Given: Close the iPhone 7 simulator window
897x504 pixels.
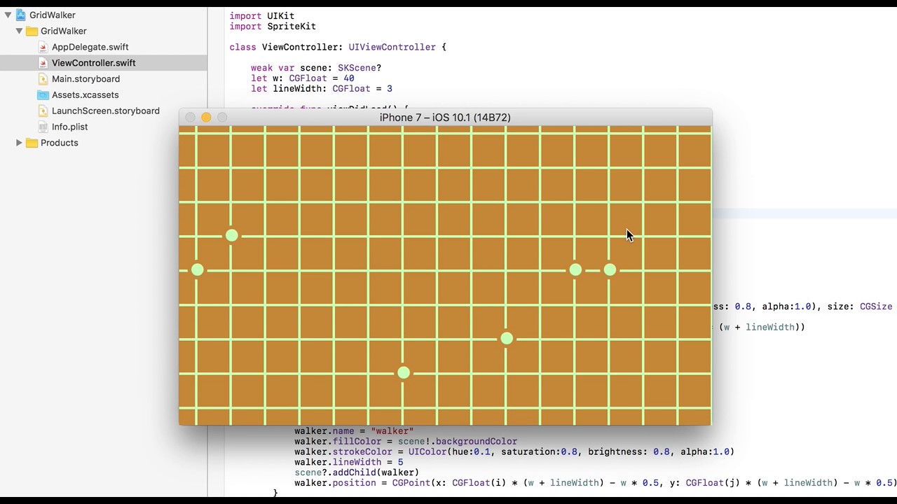Looking at the screenshot, I should pyautogui.click(x=190, y=118).
